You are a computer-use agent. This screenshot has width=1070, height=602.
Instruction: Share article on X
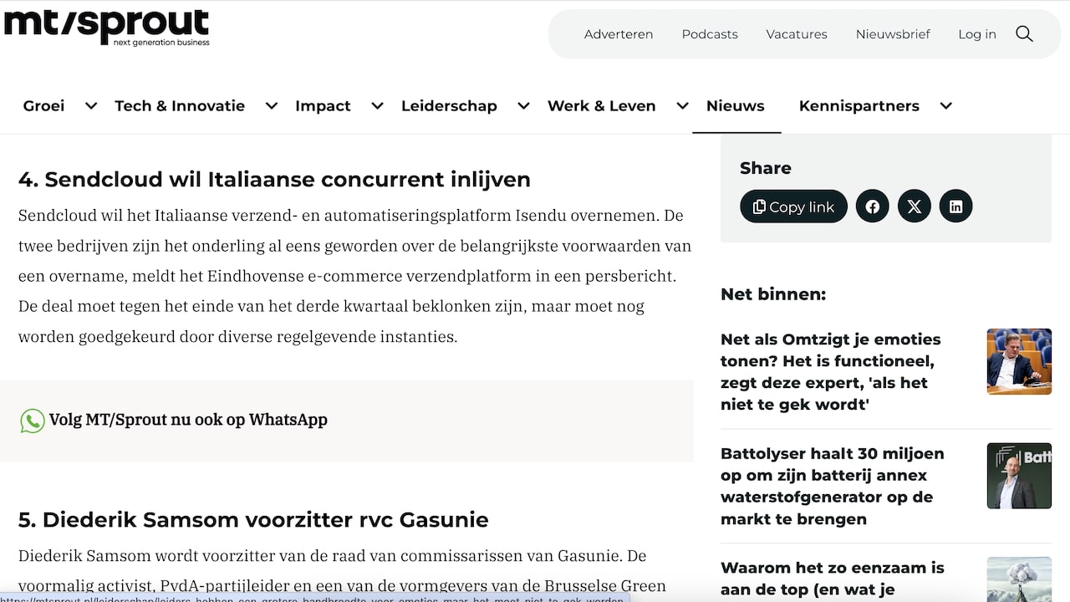[915, 207]
